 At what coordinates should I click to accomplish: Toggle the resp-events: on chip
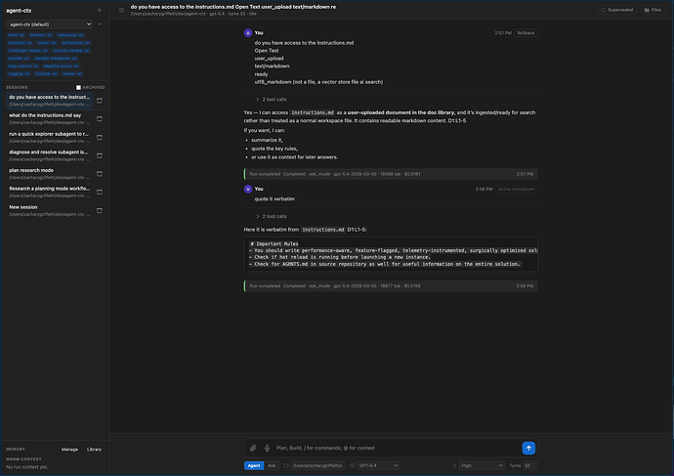point(23,65)
